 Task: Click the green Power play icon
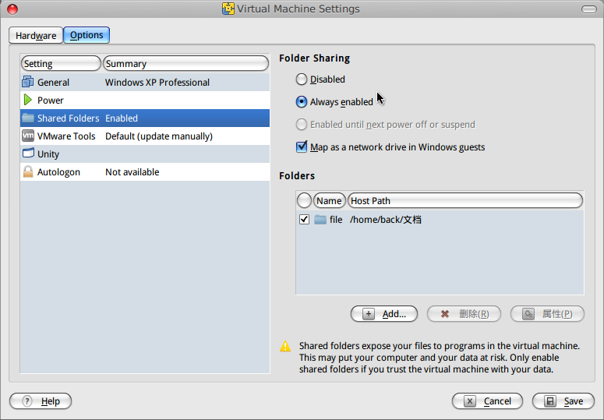pyautogui.click(x=28, y=100)
